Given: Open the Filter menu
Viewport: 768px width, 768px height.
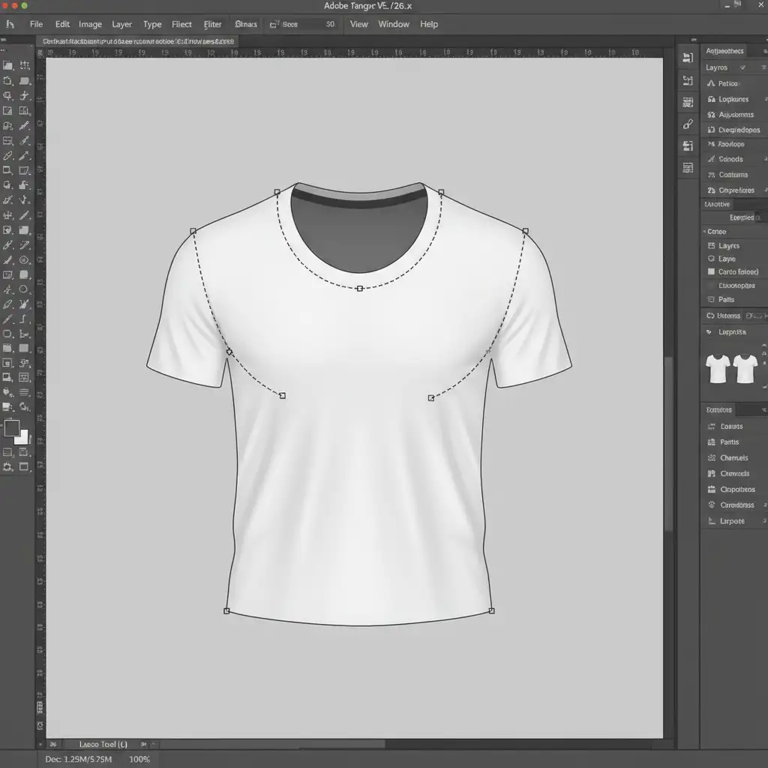Looking at the screenshot, I should (212, 24).
